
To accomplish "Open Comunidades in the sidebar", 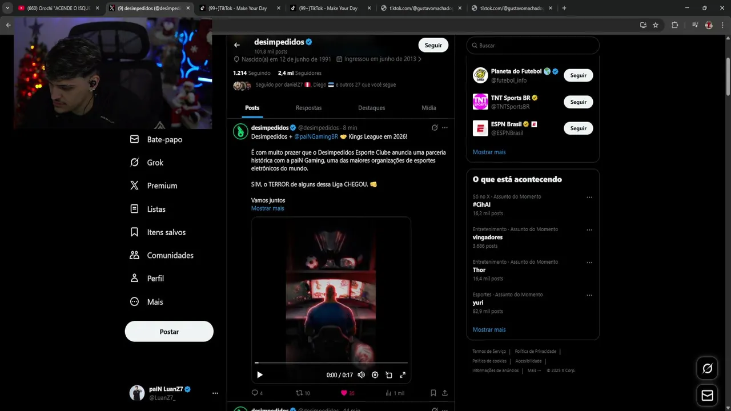I will pyautogui.click(x=162, y=255).
